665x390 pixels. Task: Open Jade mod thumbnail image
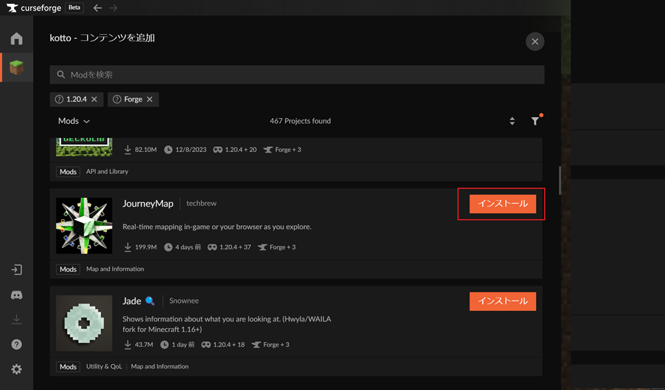[x=84, y=323]
